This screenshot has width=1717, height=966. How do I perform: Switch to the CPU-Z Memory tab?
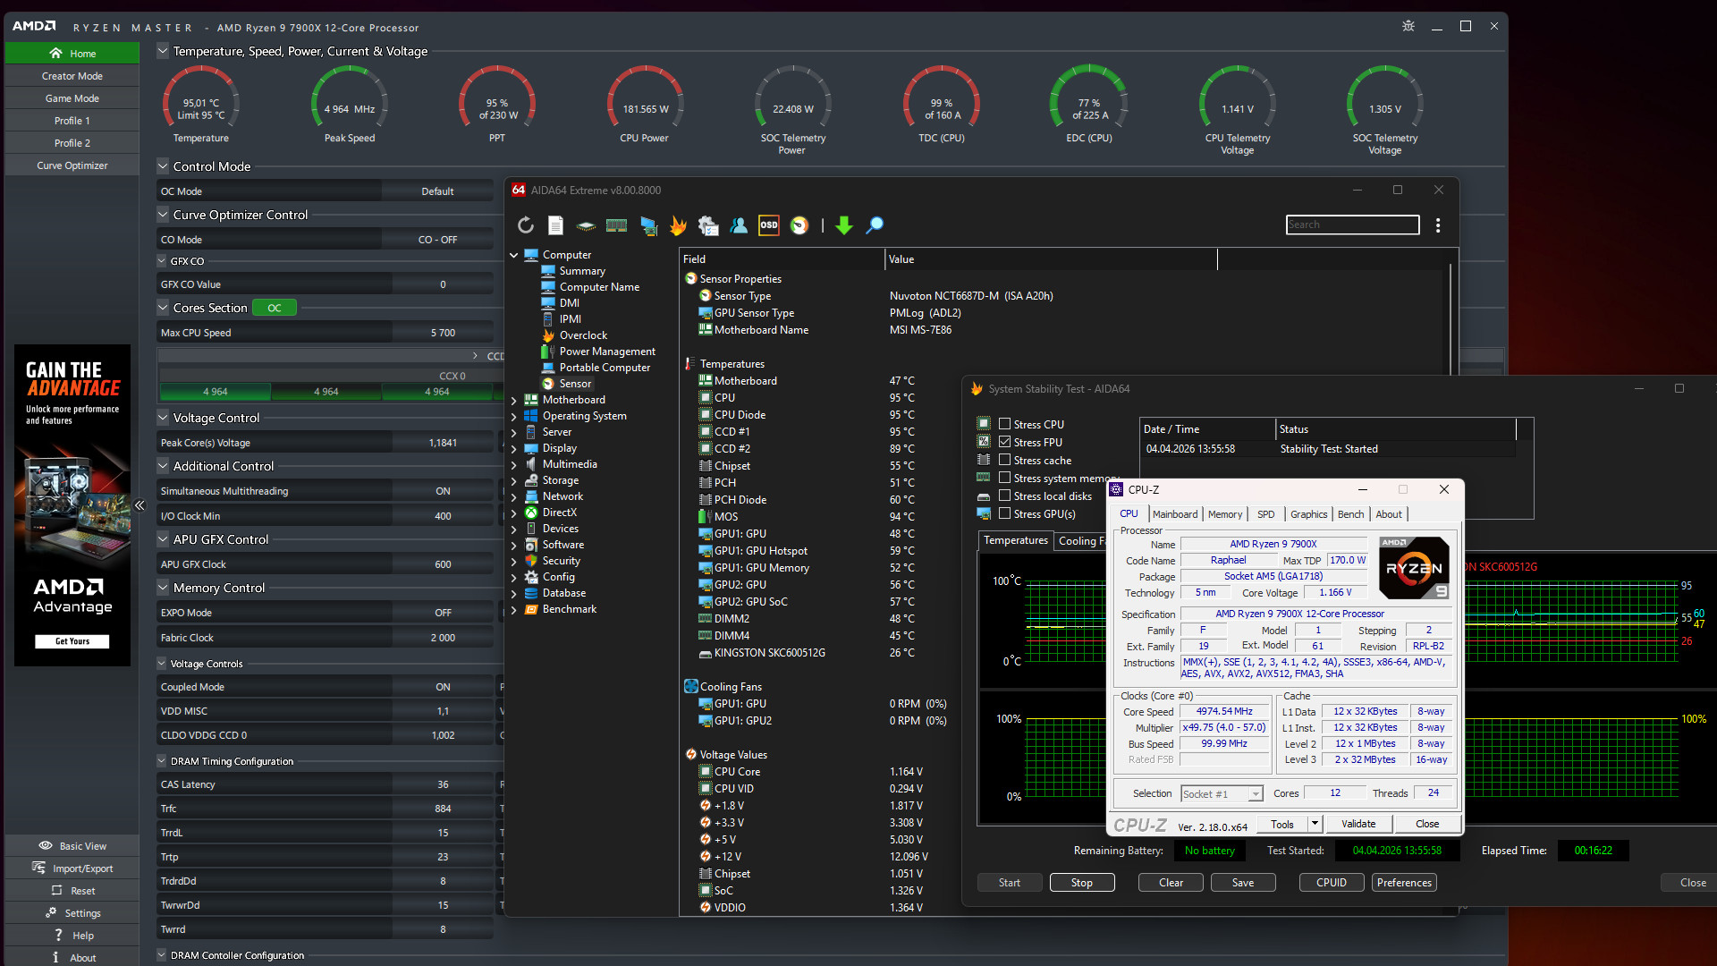(x=1224, y=514)
